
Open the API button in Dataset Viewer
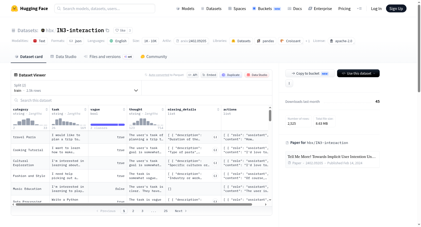pyautogui.click(x=193, y=75)
